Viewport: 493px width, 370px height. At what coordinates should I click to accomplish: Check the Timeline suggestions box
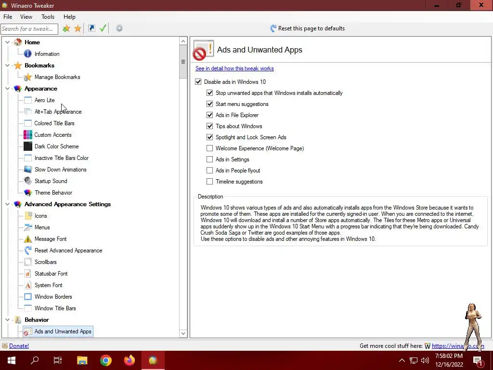210,181
